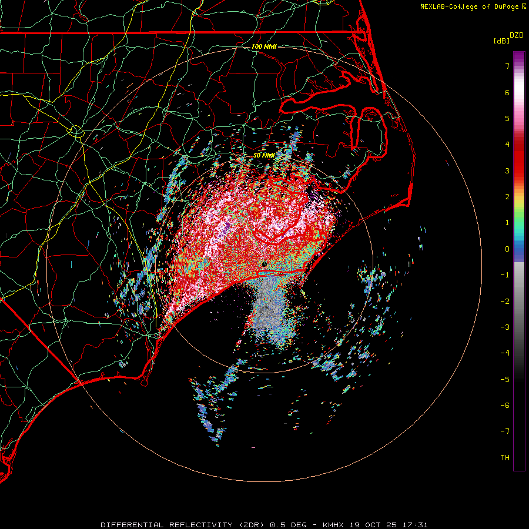This screenshot has width=529, height=529.
Task: Click the 2 value on the color scale
Action: pyautogui.click(x=507, y=197)
